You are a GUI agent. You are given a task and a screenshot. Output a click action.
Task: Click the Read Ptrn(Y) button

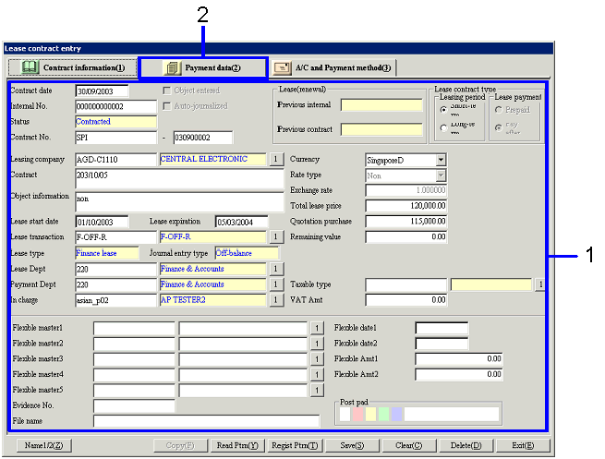pos(237,445)
